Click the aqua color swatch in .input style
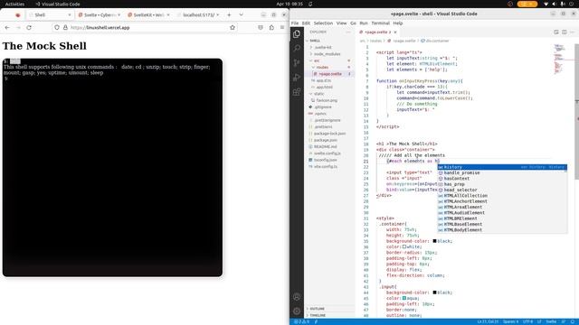The image size is (579, 325). (404, 298)
